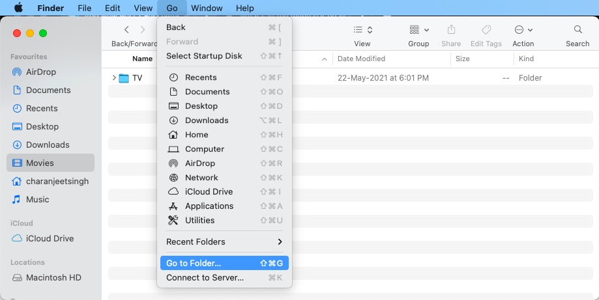
Task: Open Desktop in the sidebar
Action: (x=50, y=126)
